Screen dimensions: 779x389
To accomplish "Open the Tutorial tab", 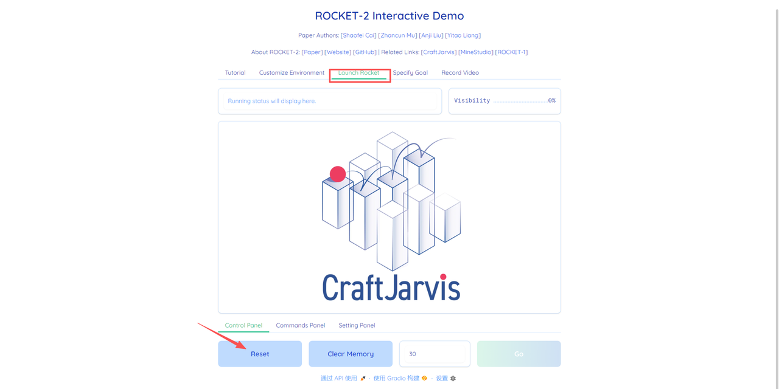I will pos(235,72).
